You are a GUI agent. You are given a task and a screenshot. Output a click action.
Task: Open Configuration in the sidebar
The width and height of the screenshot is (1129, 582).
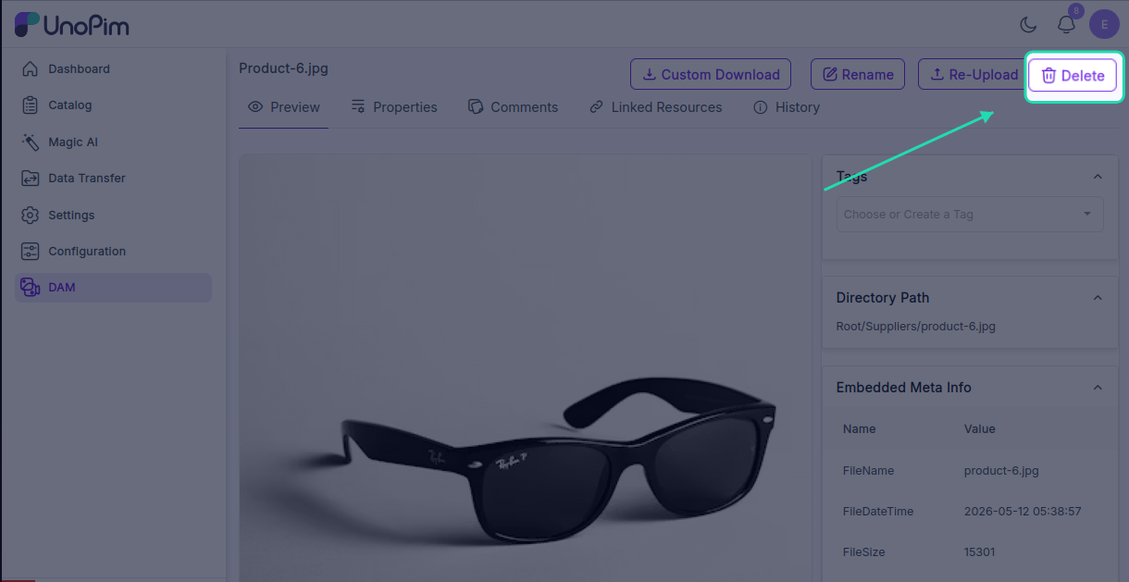coord(113,252)
